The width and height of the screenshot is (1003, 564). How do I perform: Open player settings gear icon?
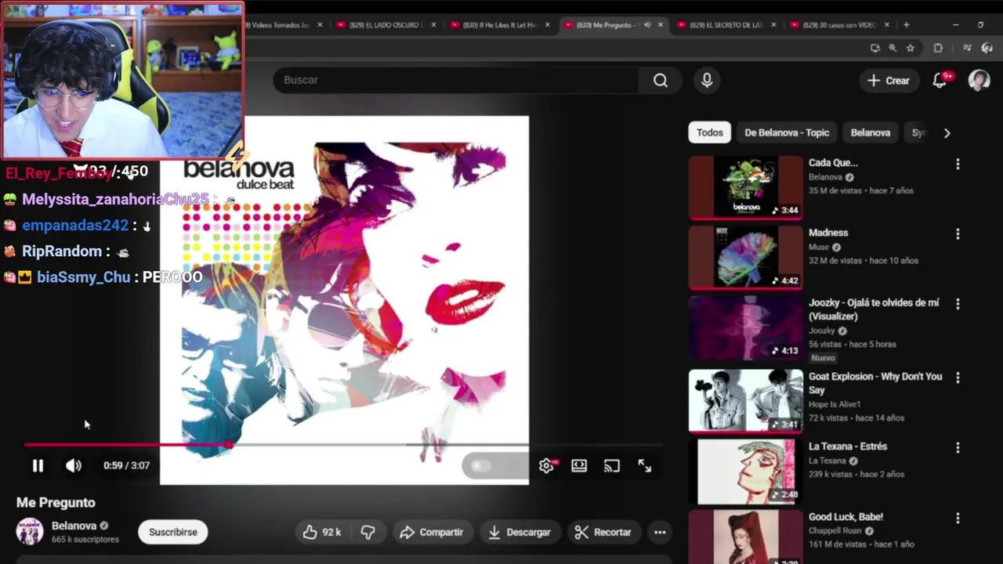point(546,465)
